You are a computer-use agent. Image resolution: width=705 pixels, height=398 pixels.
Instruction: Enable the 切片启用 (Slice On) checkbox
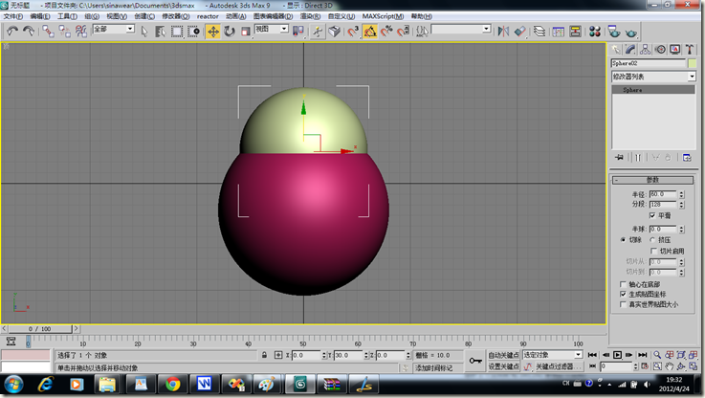click(x=653, y=251)
